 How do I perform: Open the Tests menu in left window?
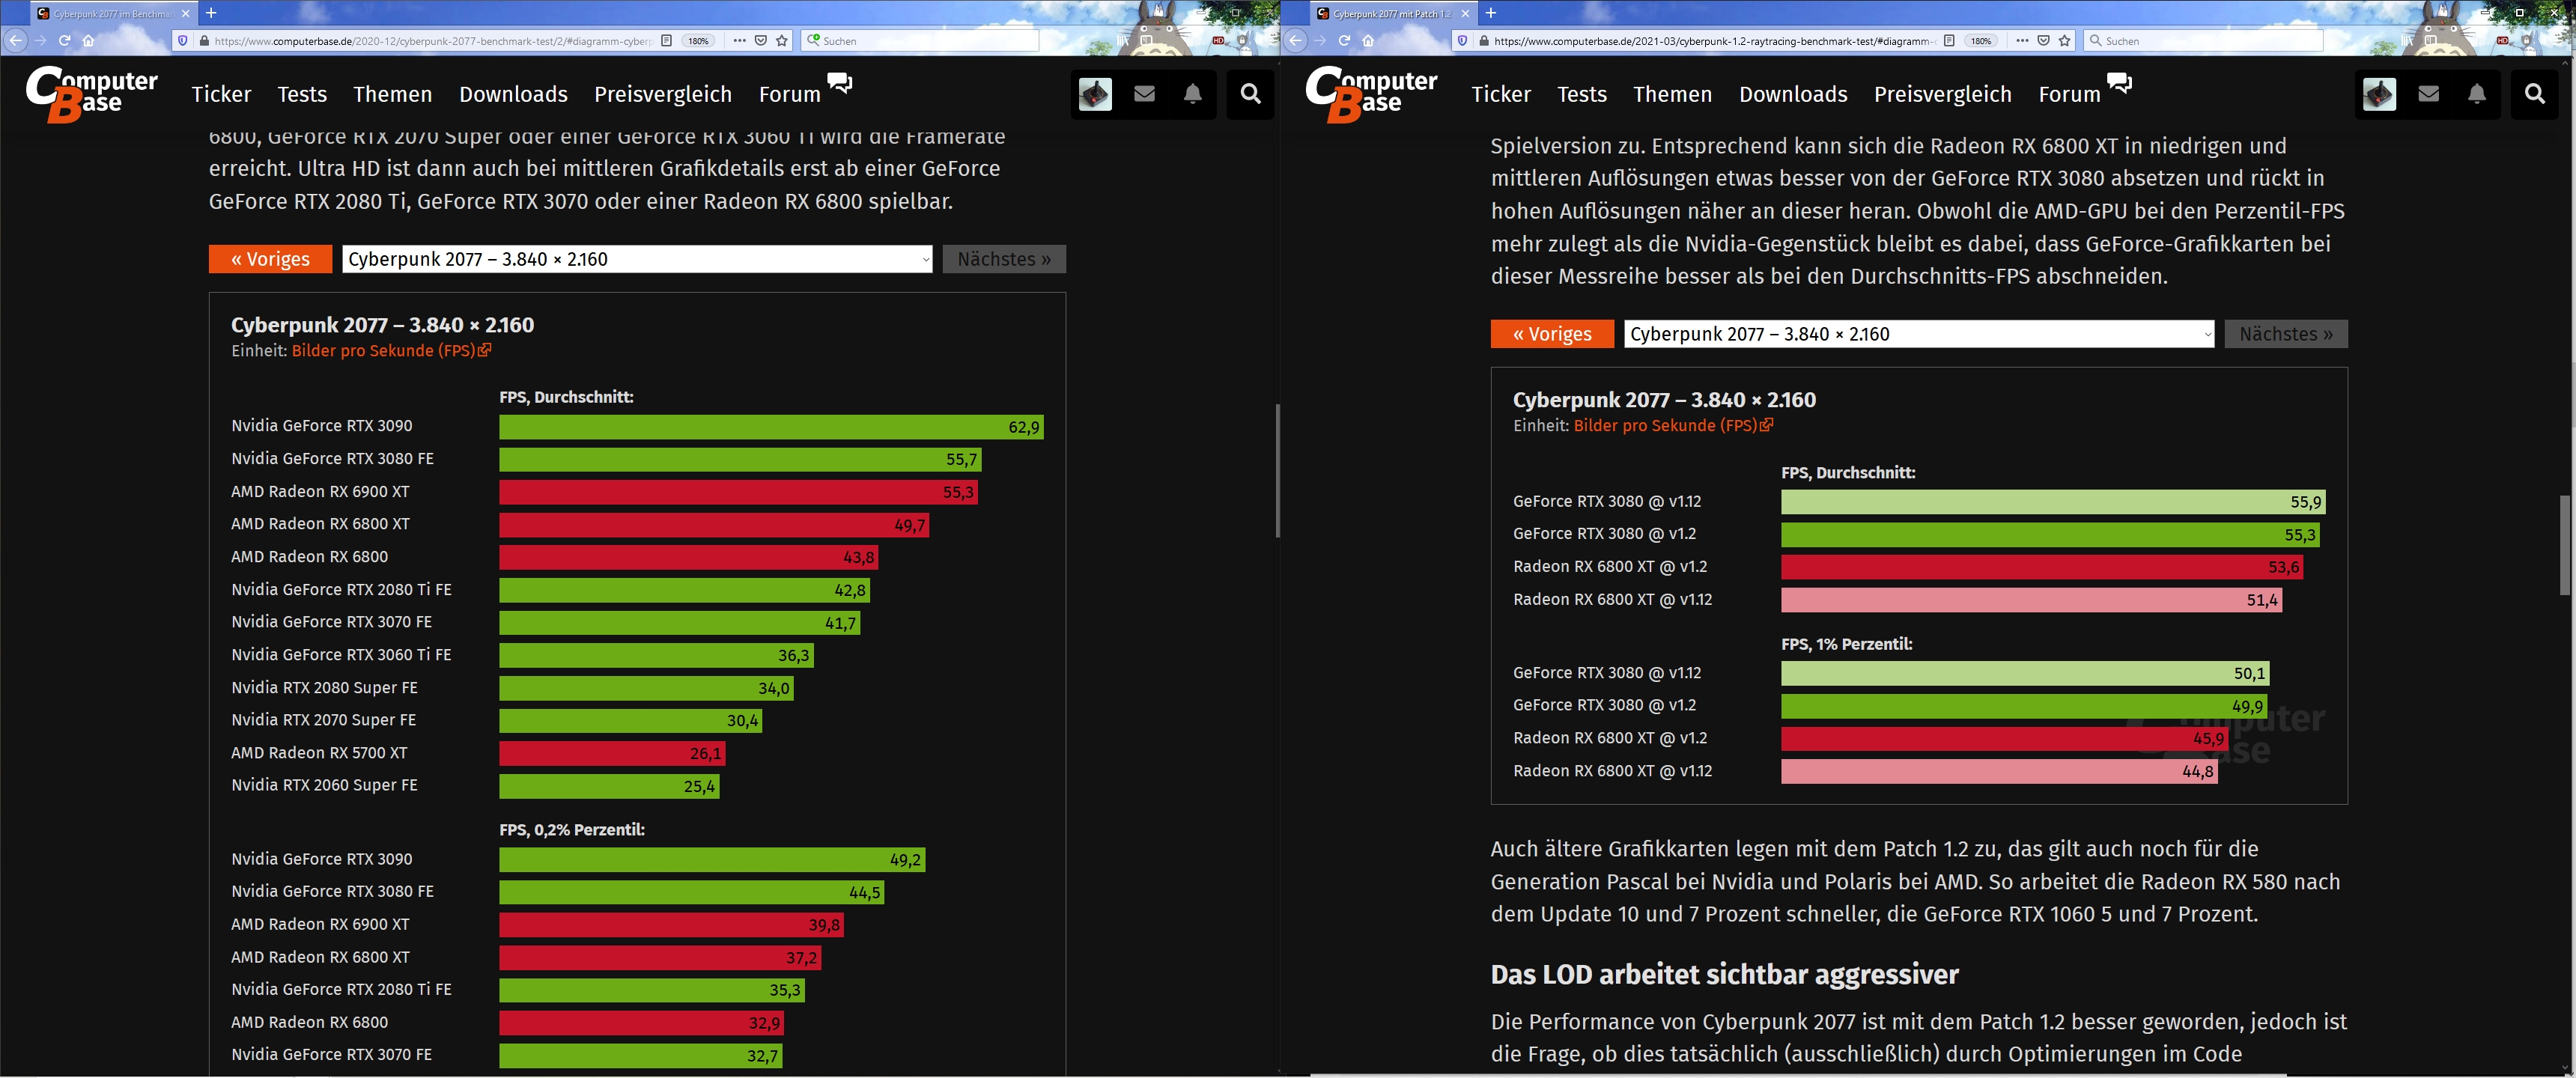pyautogui.click(x=302, y=94)
